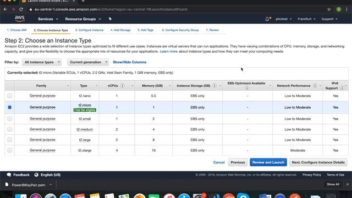The height and width of the screenshot is (198, 352).
Task: Click the Type column sort arrow
Action: coord(96,86)
